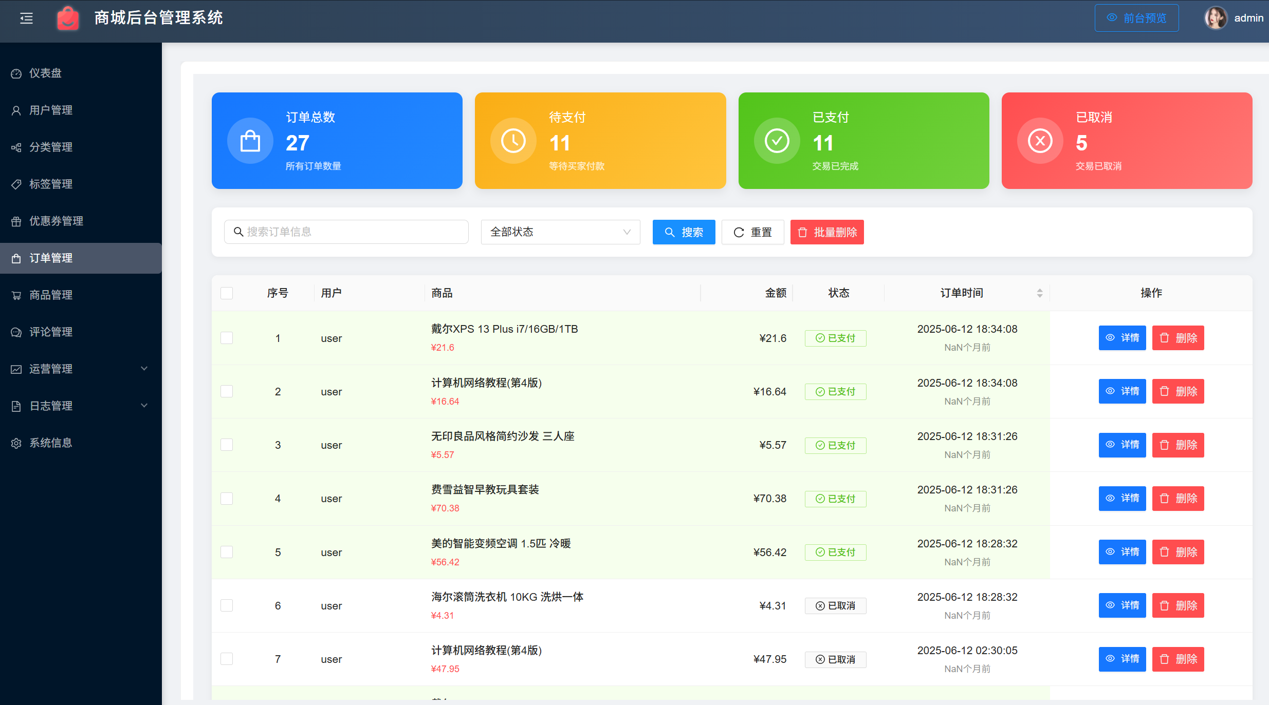Click the admin avatar picture
Image resolution: width=1269 pixels, height=705 pixels.
coord(1215,18)
